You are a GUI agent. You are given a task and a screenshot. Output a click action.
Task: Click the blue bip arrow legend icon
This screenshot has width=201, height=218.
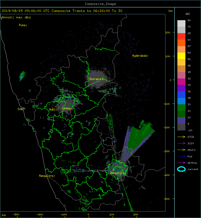click(181, 156)
